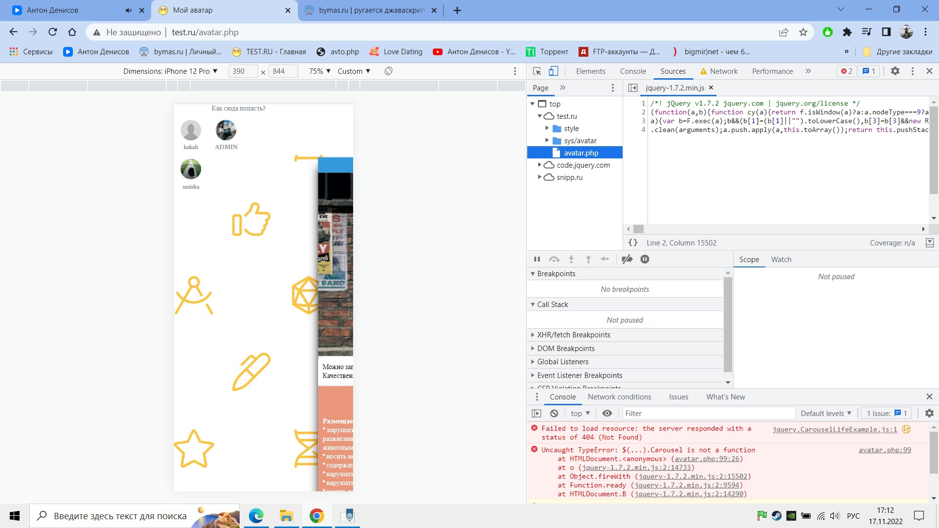Click the pretty print braces icon
This screenshot has width=939, height=528.
tap(633, 243)
